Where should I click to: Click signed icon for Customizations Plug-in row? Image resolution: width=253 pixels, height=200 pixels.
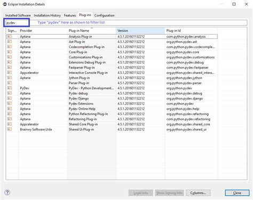10,57
